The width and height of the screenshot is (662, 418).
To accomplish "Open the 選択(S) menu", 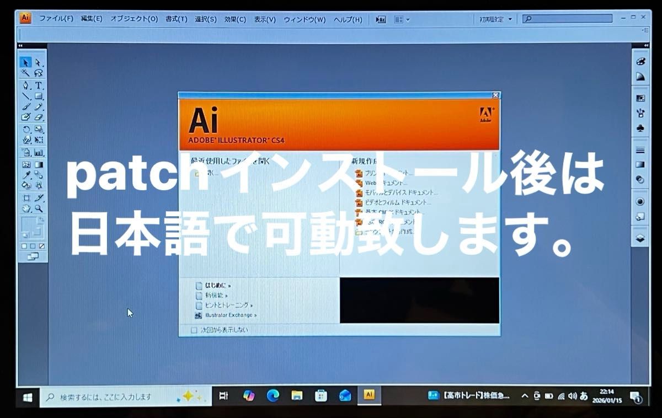I will [x=205, y=19].
